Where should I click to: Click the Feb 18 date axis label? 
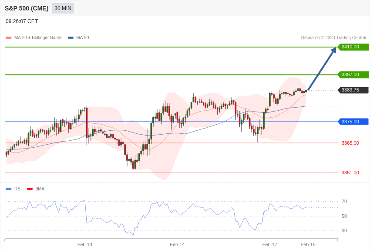click(308, 244)
